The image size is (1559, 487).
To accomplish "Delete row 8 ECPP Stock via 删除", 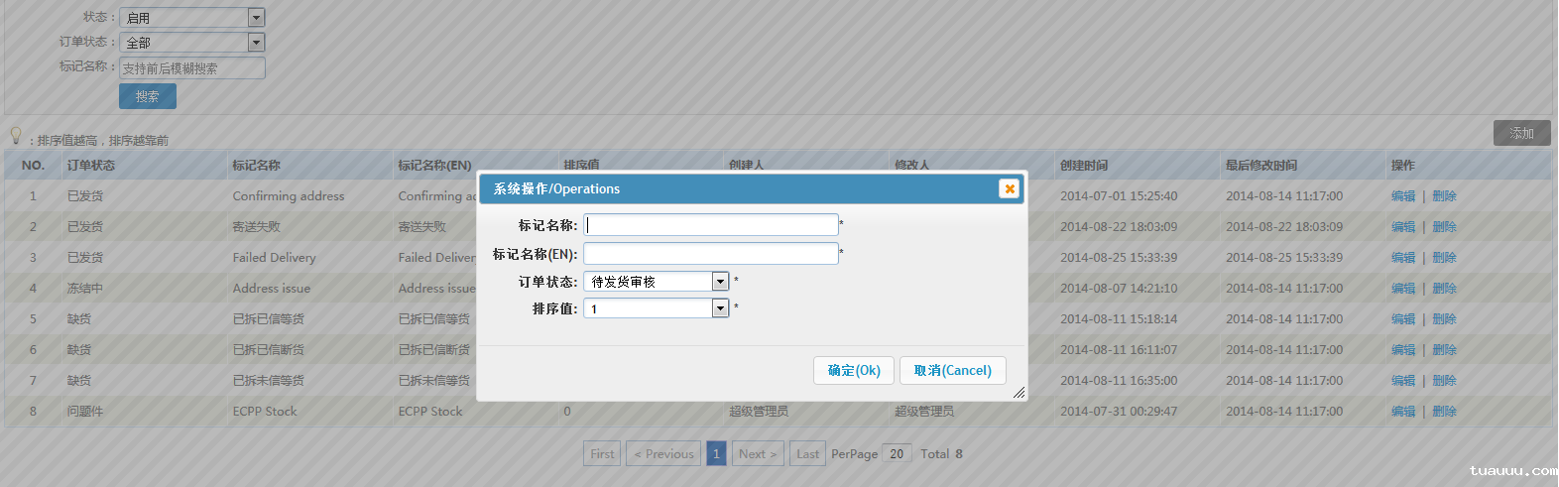I will tap(1444, 412).
